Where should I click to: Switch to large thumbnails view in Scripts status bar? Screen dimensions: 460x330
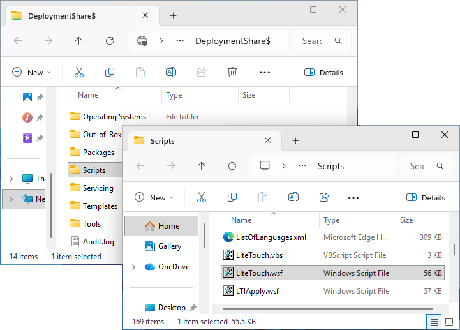[x=449, y=322]
